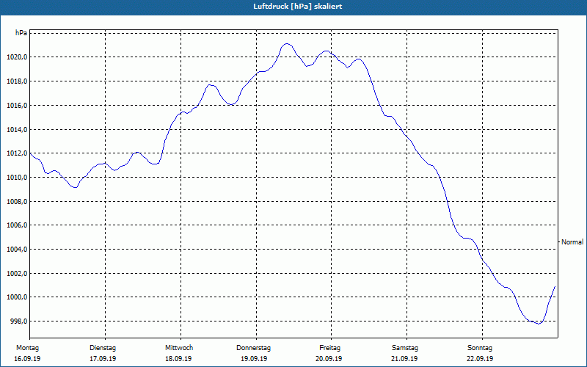Select the 1012,0 axis value

pyautogui.click(x=17, y=153)
